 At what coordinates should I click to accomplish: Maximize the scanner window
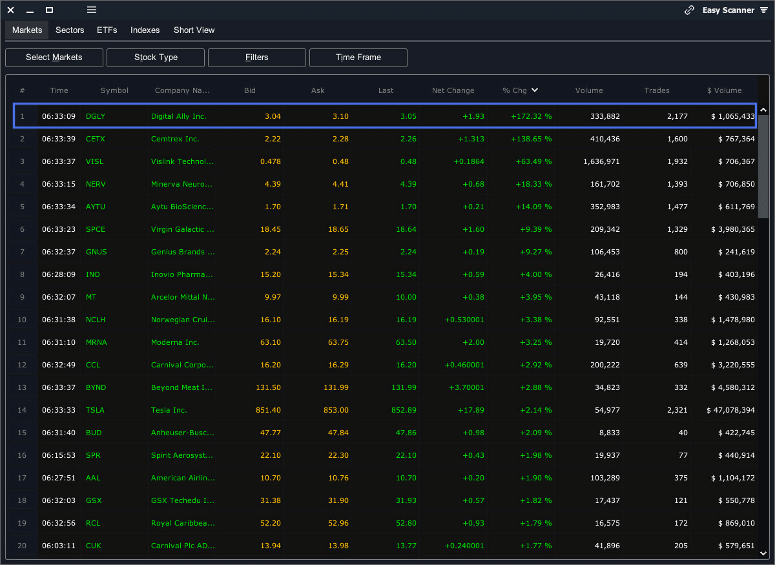(50, 10)
